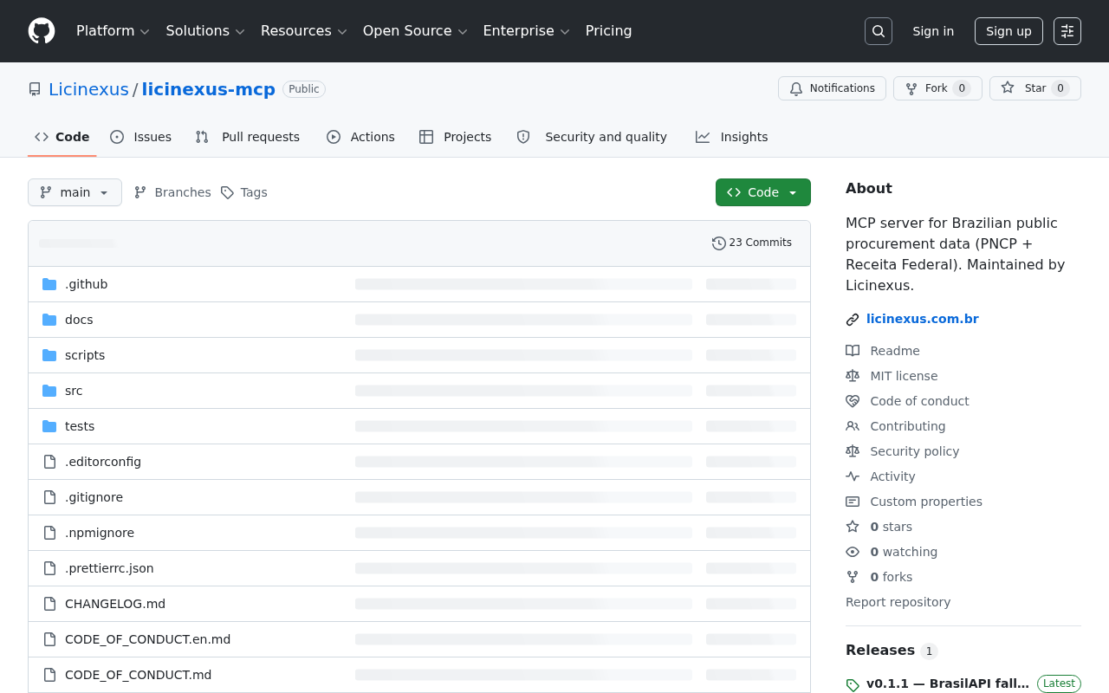Click Report repository link
Screen dimensions: 1109x693
898,602
